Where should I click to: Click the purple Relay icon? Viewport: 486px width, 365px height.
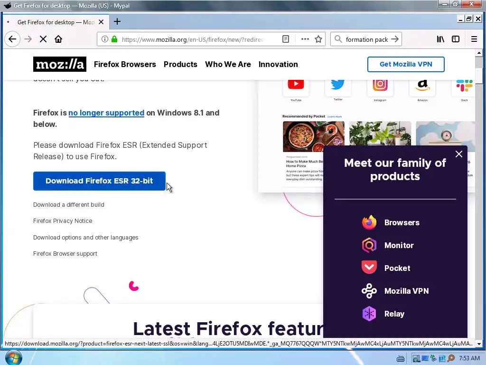coord(369,314)
